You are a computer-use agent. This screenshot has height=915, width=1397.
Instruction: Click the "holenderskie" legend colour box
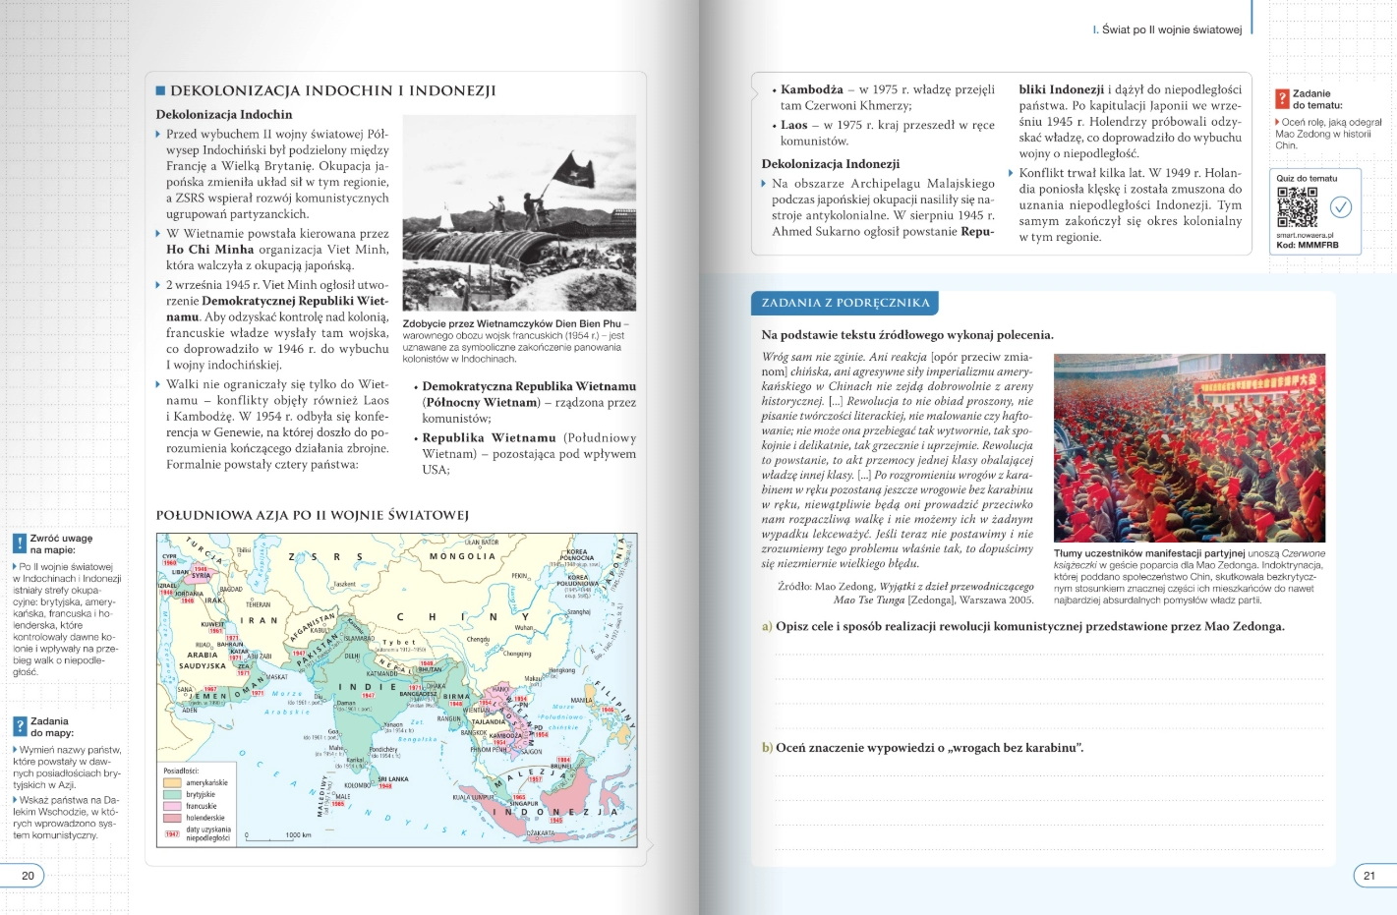pyautogui.click(x=172, y=819)
